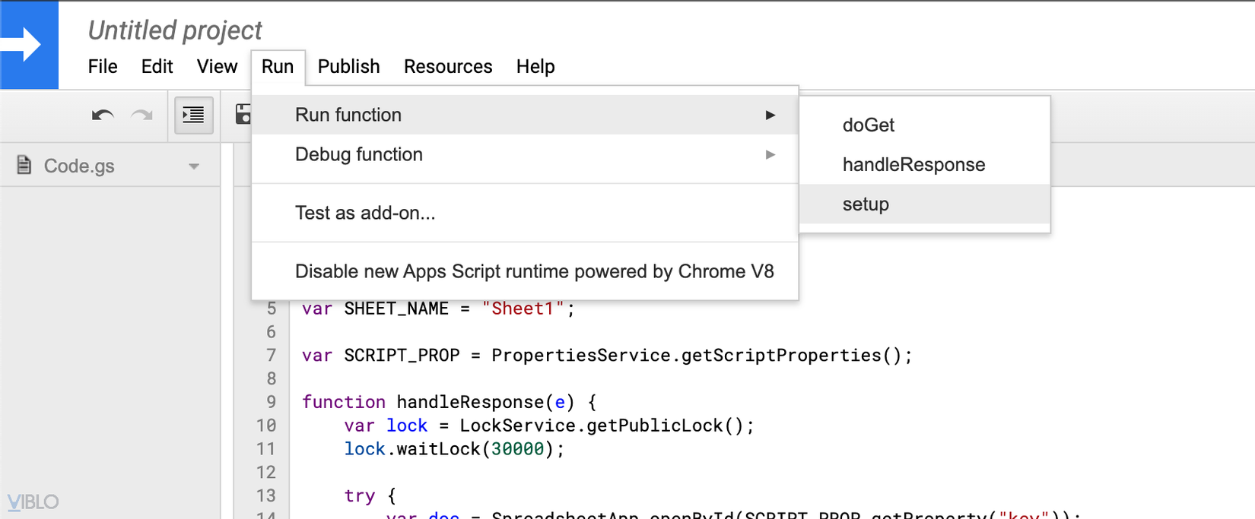
Task: Choose handleResponse from the function list
Action: [913, 165]
